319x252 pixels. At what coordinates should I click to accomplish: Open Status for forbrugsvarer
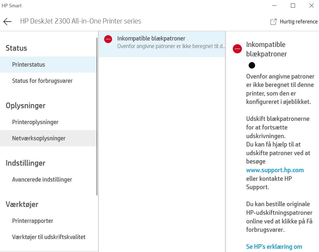(x=42, y=81)
